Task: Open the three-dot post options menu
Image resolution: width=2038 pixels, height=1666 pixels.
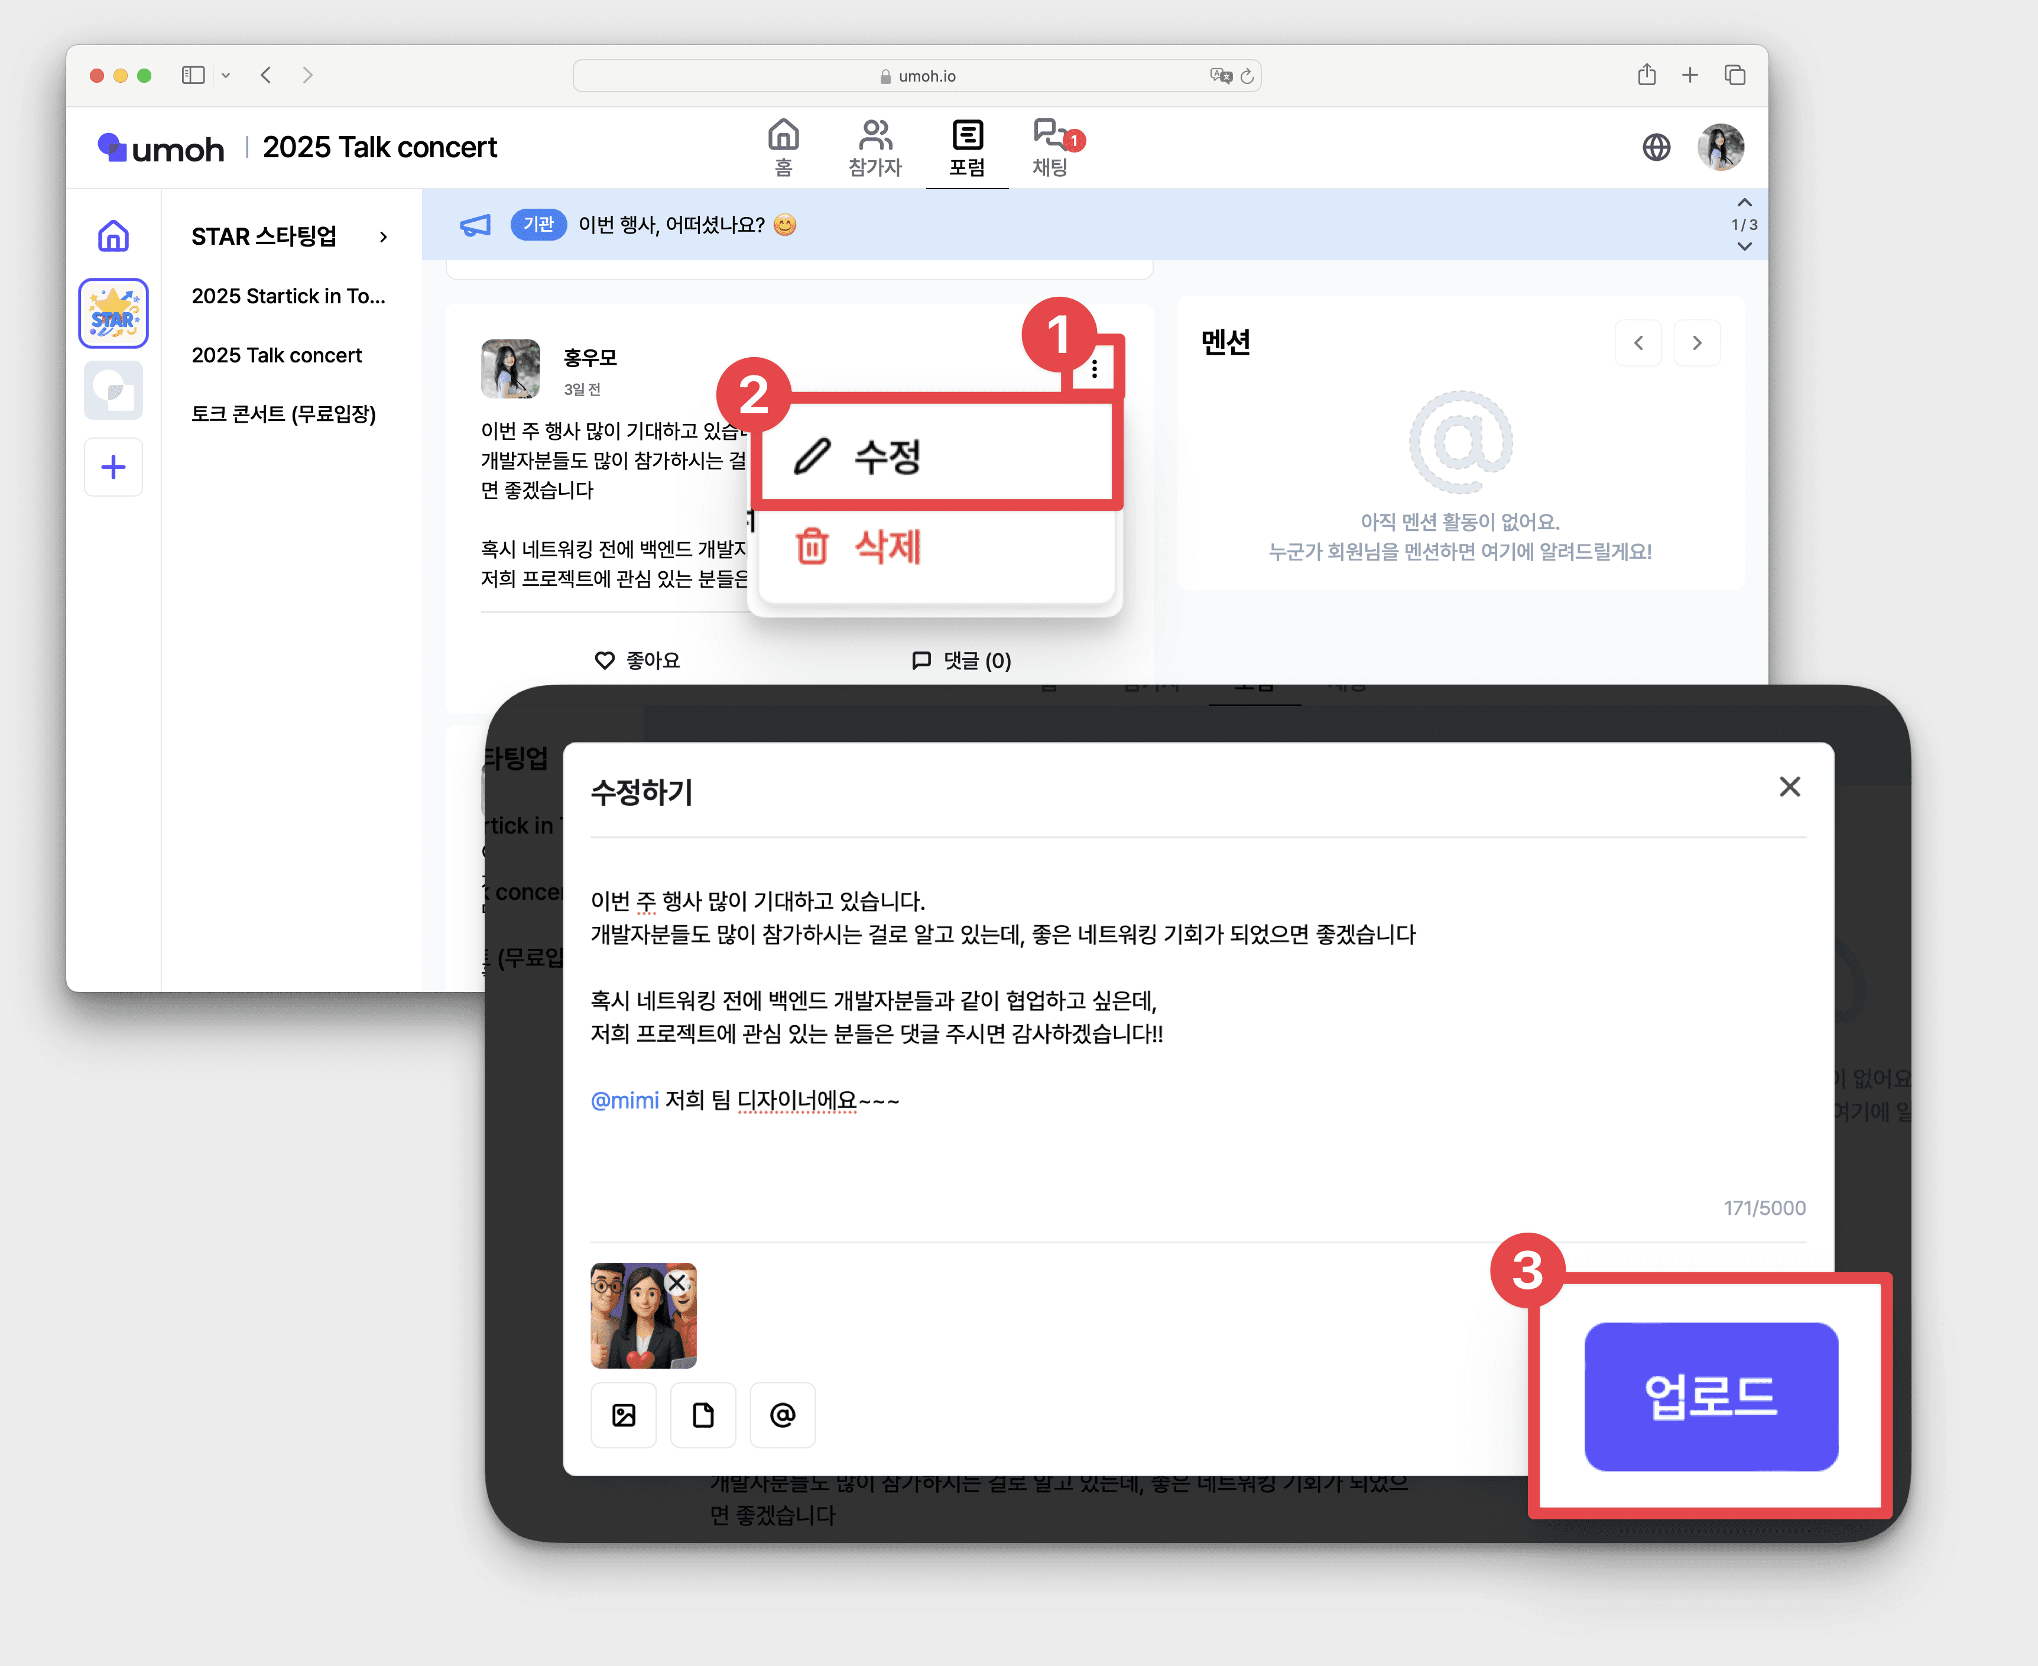Action: tap(1094, 369)
